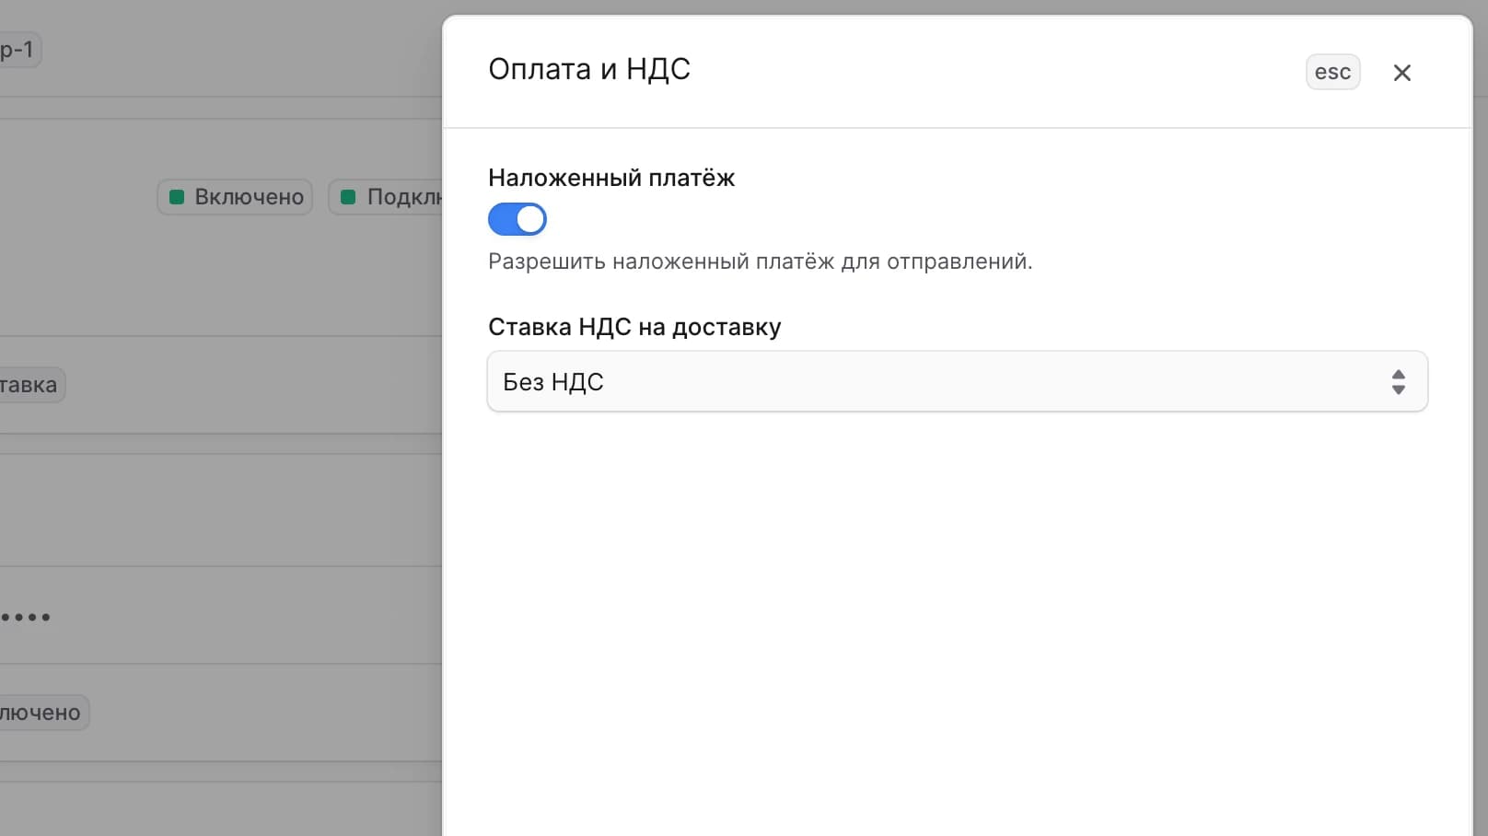1488x836 pixels.
Task: Select the Без НДС value text
Action: point(553,382)
